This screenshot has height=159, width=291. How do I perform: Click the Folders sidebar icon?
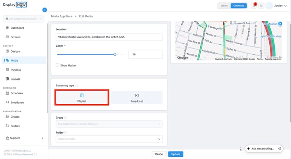[7, 126]
